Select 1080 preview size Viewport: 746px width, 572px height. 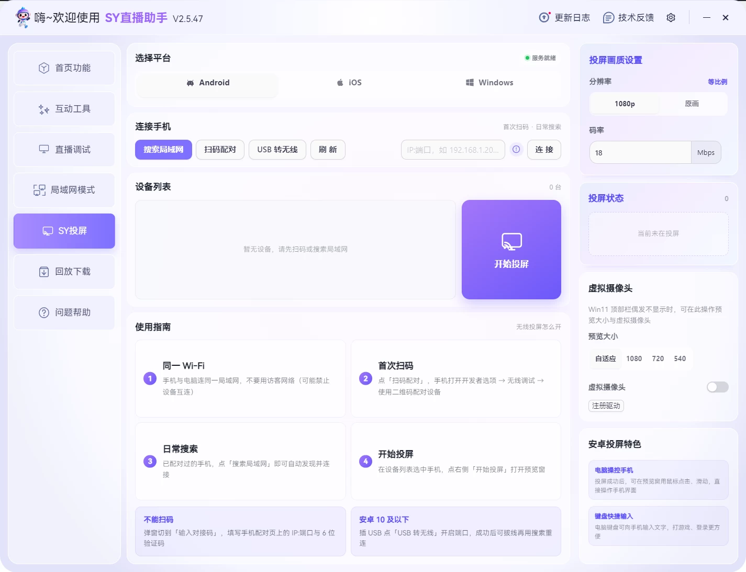pos(634,359)
